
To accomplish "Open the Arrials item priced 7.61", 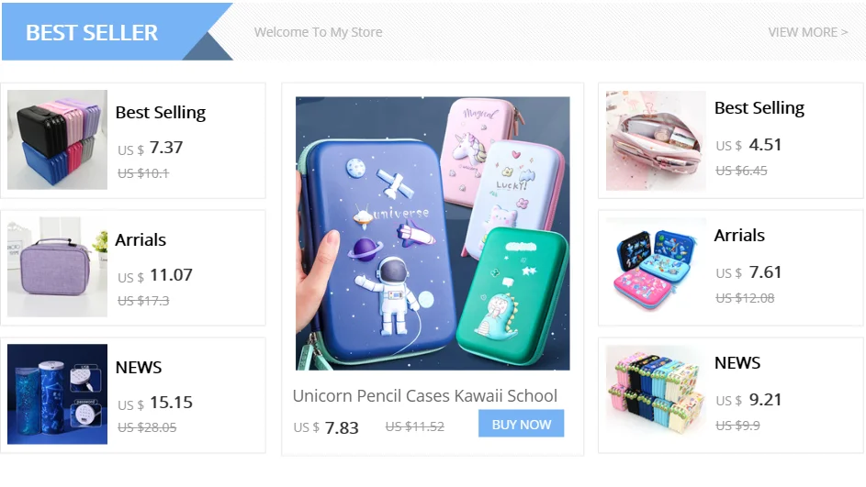I will click(731, 268).
